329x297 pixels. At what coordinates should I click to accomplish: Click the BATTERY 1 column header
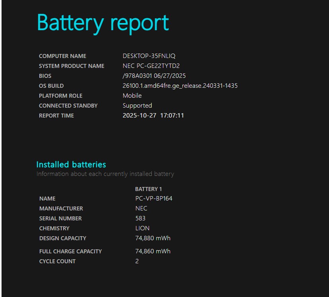[148, 189]
